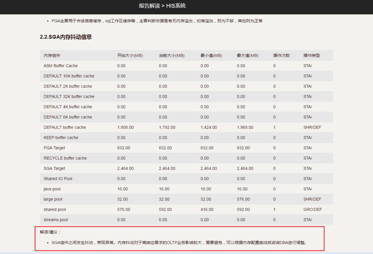
Task: Select the ASM Buffer Cache row name
Action: (60, 66)
